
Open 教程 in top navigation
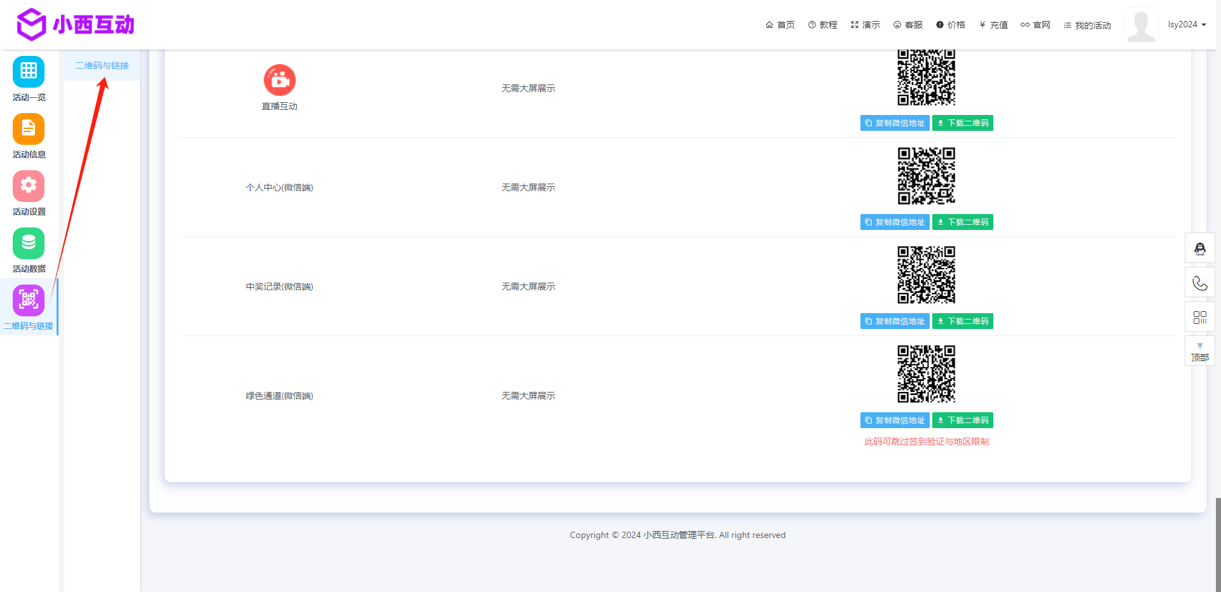pyautogui.click(x=823, y=25)
